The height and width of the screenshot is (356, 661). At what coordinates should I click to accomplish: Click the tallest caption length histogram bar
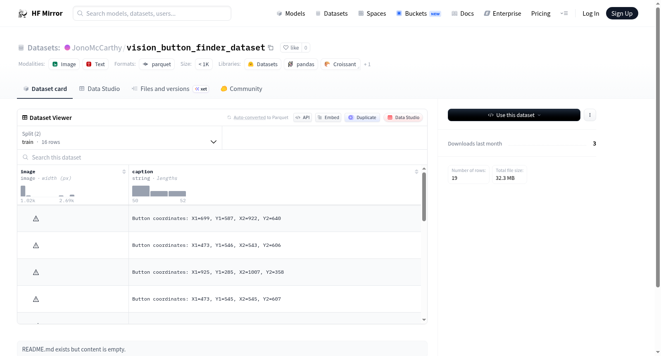click(x=141, y=191)
